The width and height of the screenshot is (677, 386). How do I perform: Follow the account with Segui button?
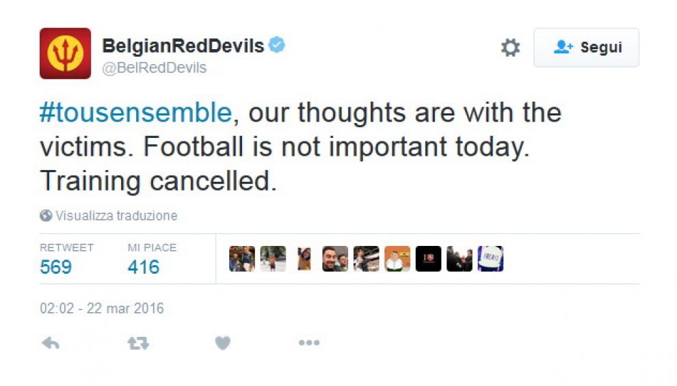click(586, 47)
